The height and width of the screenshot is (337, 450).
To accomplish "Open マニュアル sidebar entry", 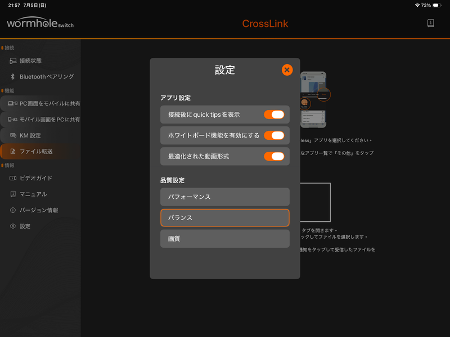I will coord(40,194).
